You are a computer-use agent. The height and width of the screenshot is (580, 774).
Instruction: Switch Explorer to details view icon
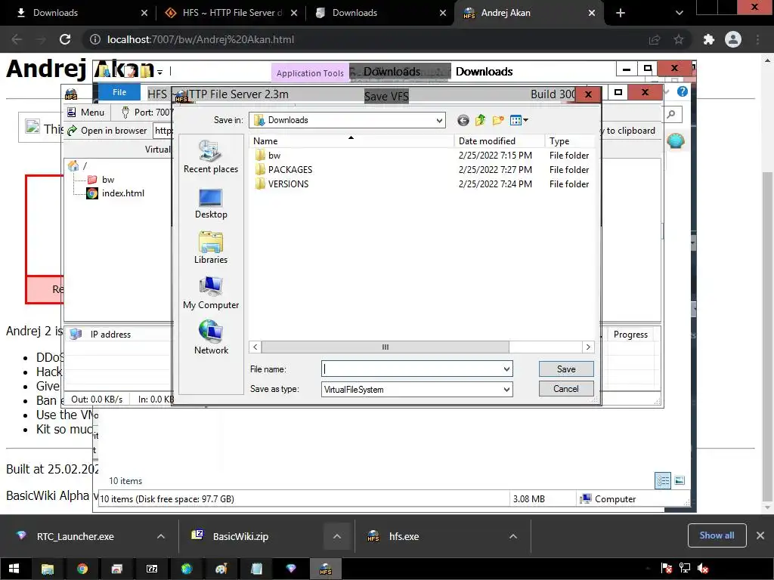[x=662, y=480]
